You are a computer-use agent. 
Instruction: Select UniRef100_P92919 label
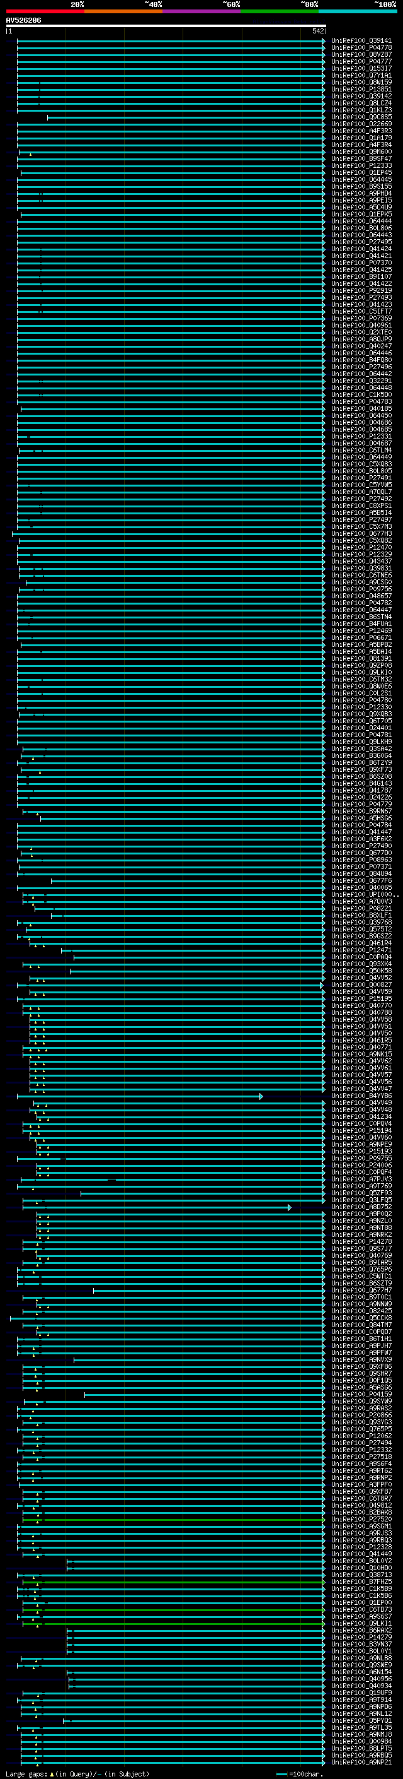361,291
